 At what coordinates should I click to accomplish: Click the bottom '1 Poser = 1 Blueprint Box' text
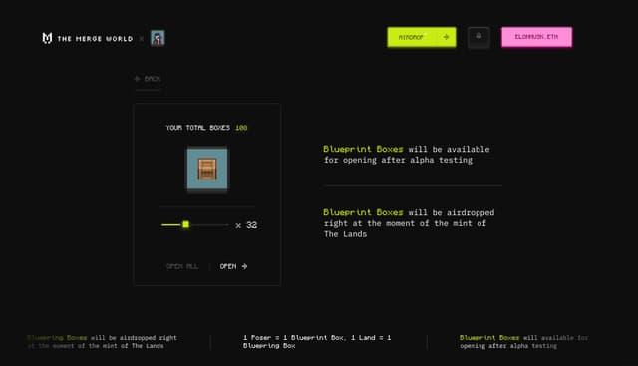[317, 342]
